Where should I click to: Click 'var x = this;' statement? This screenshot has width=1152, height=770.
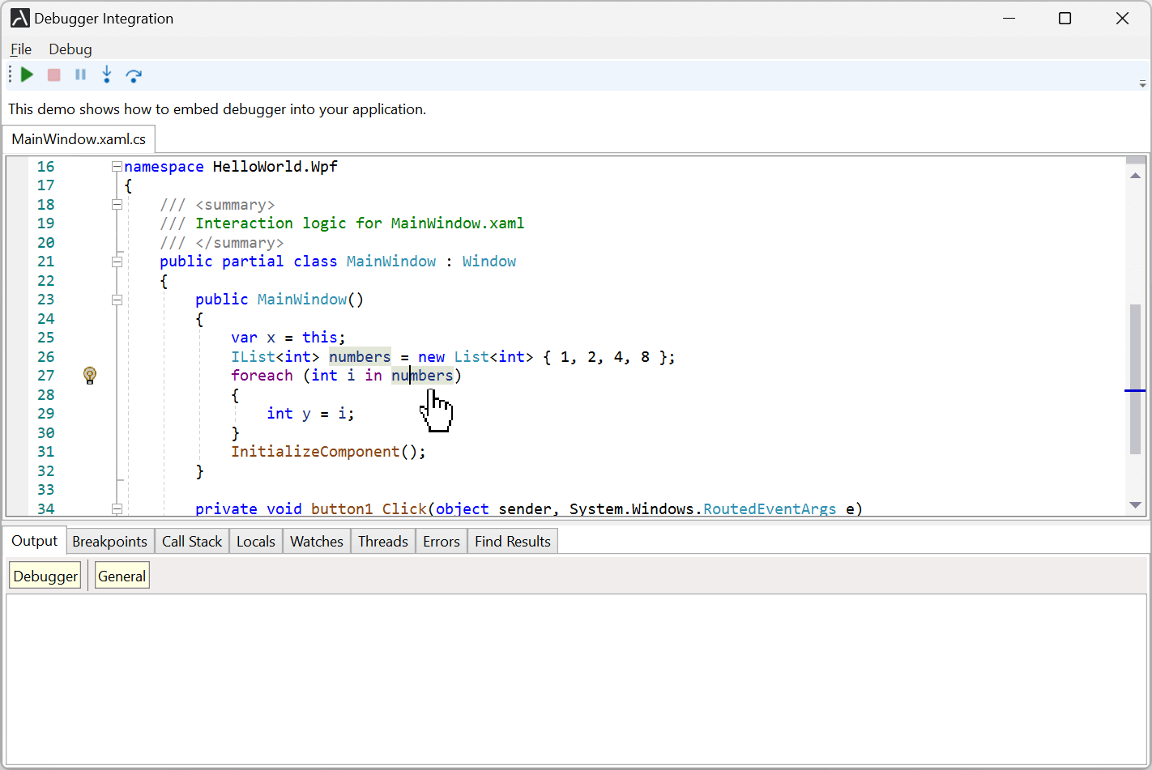click(288, 337)
